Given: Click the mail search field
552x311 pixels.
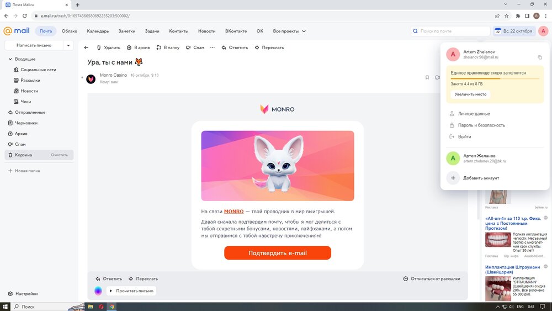Looking at the screenshot, I should [x=450, y=31].
